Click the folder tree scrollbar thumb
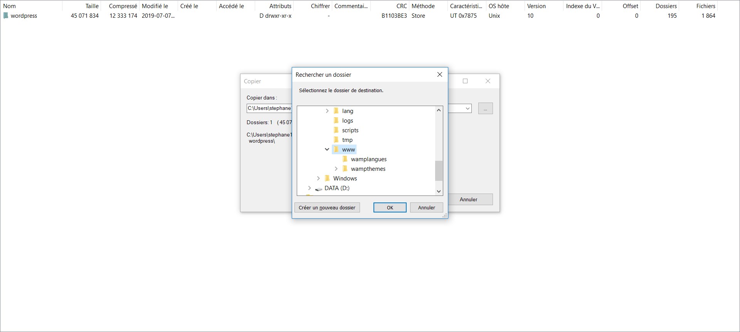Image resolution: width=740 pixels, height=332 pixels. pyautogui.click(x=439, y=170)
